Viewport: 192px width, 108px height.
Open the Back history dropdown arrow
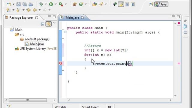pyautogui.click(x=40, y=10)
